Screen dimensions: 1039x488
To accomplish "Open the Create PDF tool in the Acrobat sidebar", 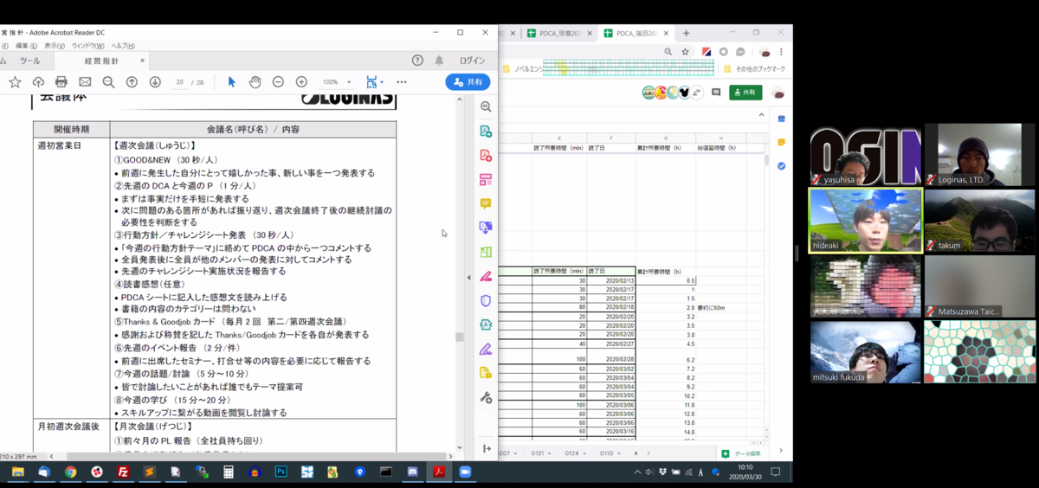I will click(486, 156).
